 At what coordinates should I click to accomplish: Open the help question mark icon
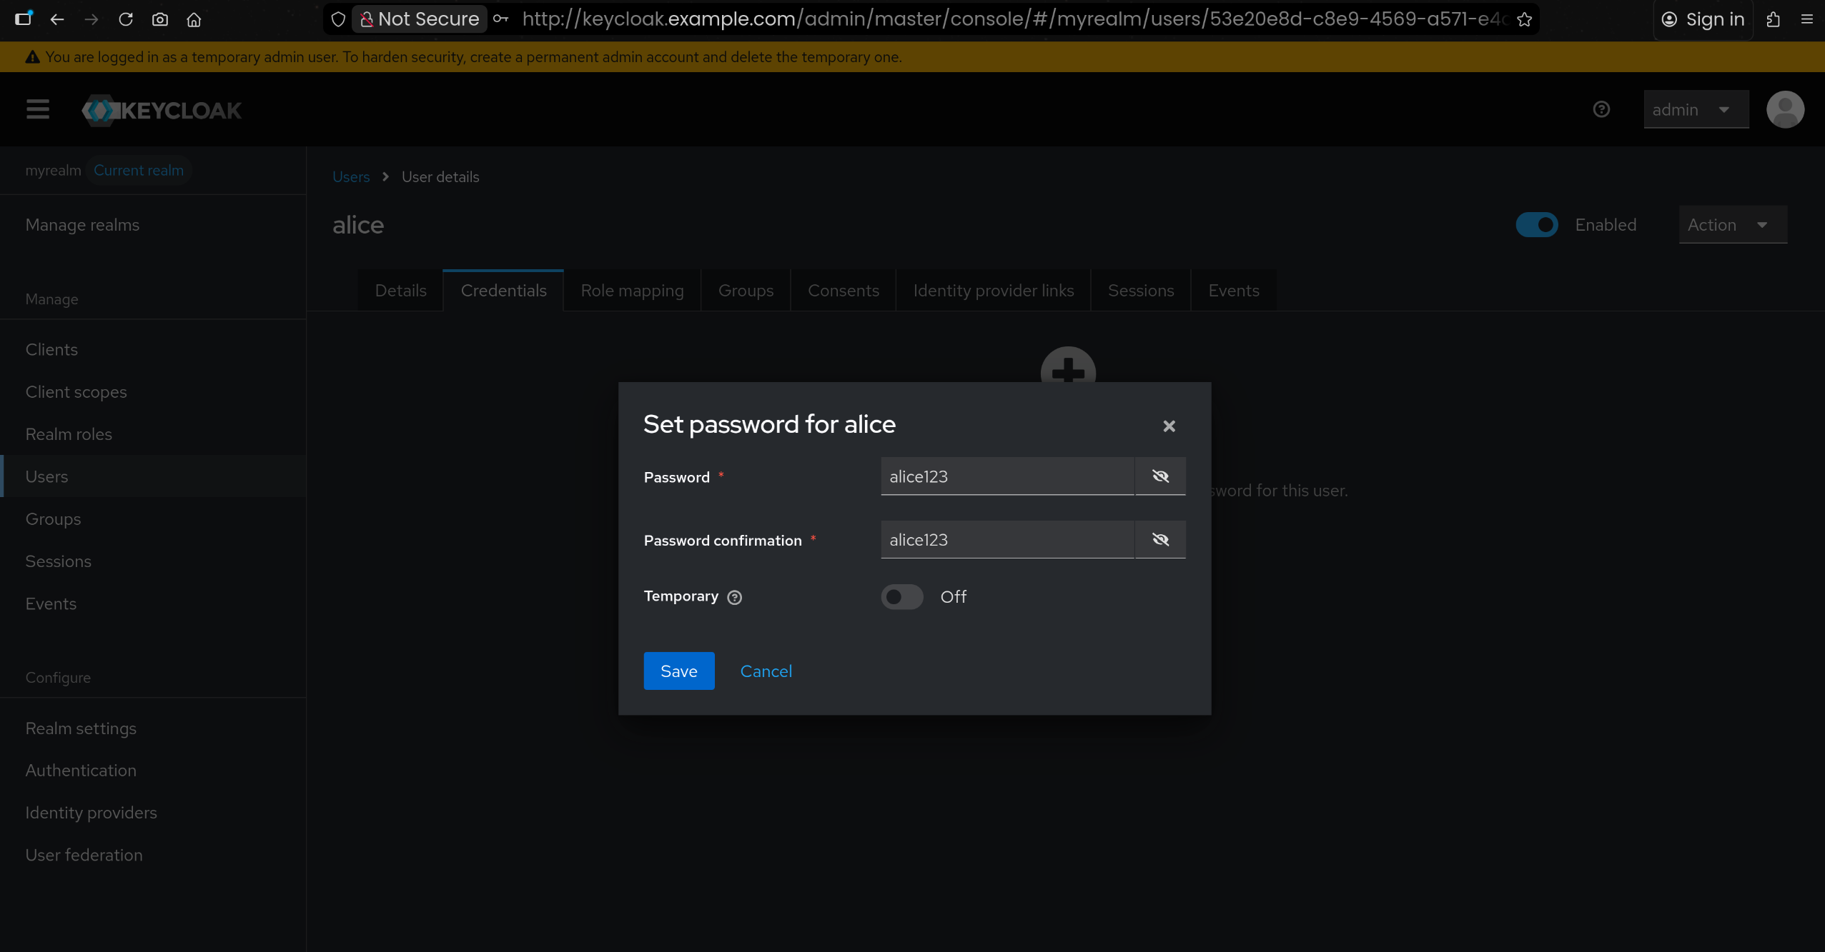coord(1601,109)
